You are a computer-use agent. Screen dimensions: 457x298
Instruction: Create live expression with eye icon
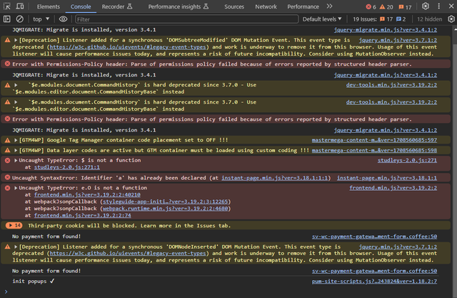(63, 19)
